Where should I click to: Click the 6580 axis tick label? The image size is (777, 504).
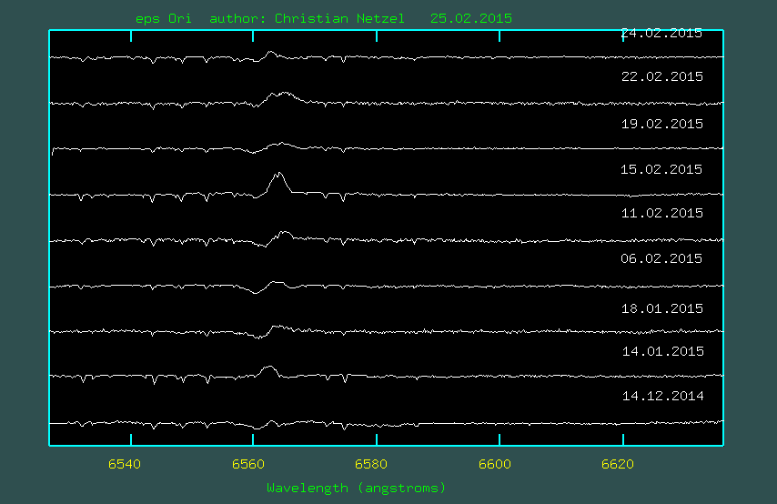tap(371, 465)
